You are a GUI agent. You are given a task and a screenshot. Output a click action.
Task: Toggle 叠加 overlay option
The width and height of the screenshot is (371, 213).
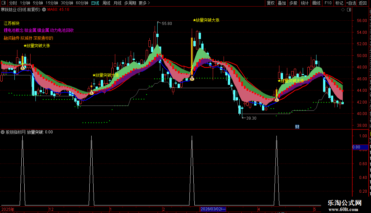click(282, 3)
